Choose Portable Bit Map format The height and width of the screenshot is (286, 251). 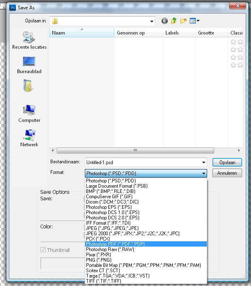point(146,265)
